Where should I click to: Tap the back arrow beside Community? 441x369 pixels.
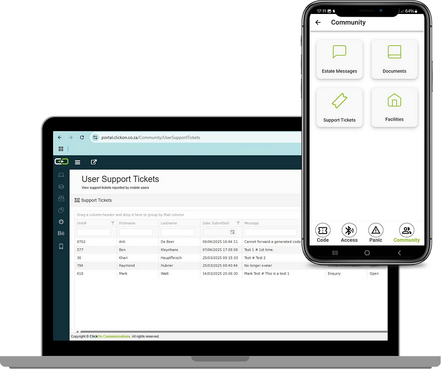click(318, 22)
